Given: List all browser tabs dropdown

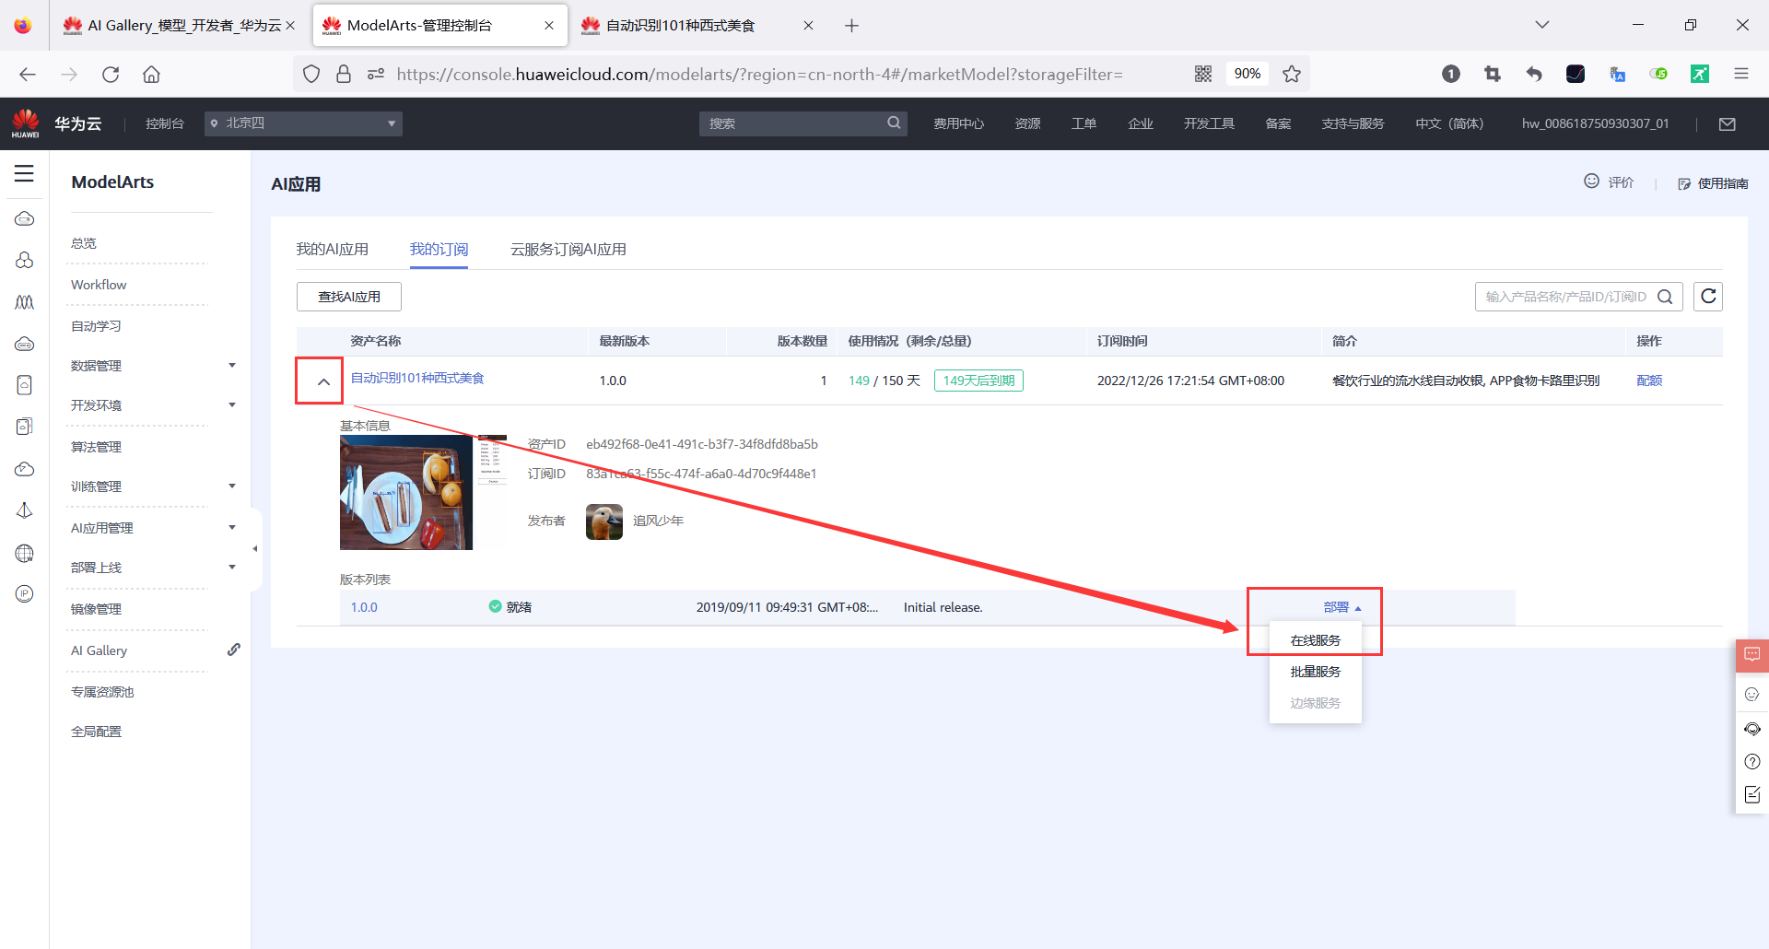Looking at the screenshot, I should pyautogui.click(x=1541, y=25).
